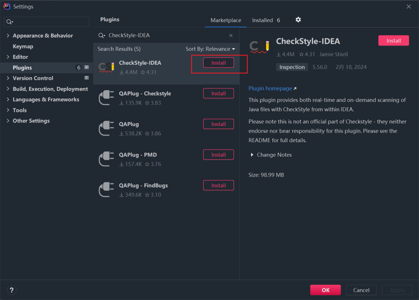
Task: Click the star rating icon in details panel
Action: 301,54
